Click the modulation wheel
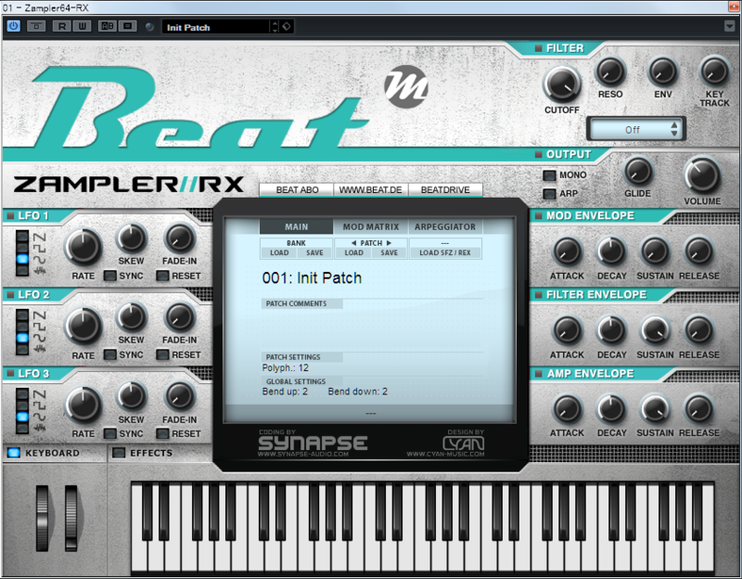 [71, 518]
